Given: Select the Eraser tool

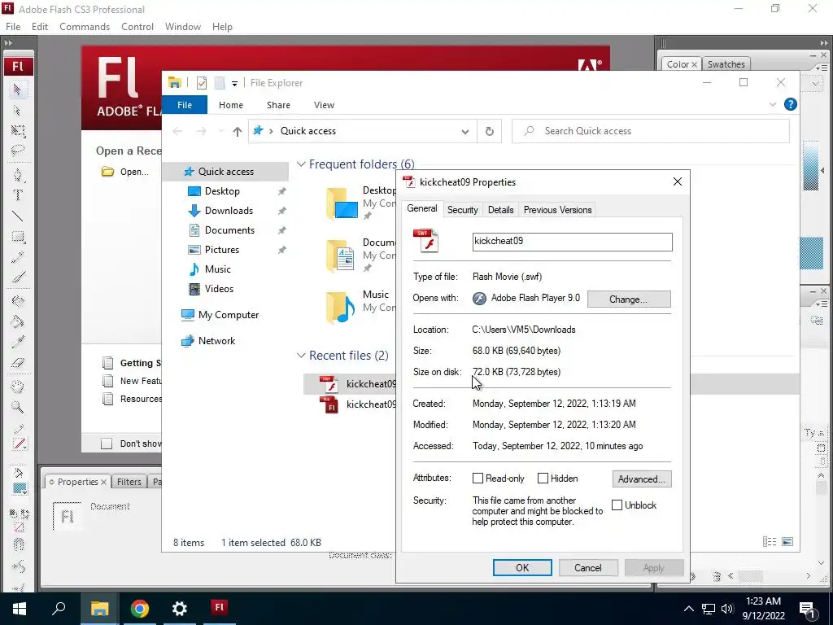Looking at the screenshot, I should pos(18,362).
